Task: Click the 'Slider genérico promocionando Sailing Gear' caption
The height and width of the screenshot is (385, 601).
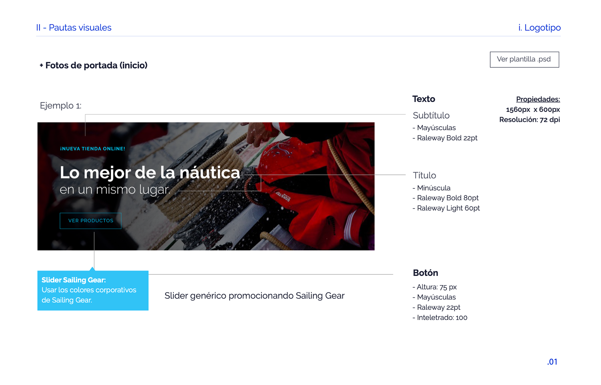Action: 254,296
